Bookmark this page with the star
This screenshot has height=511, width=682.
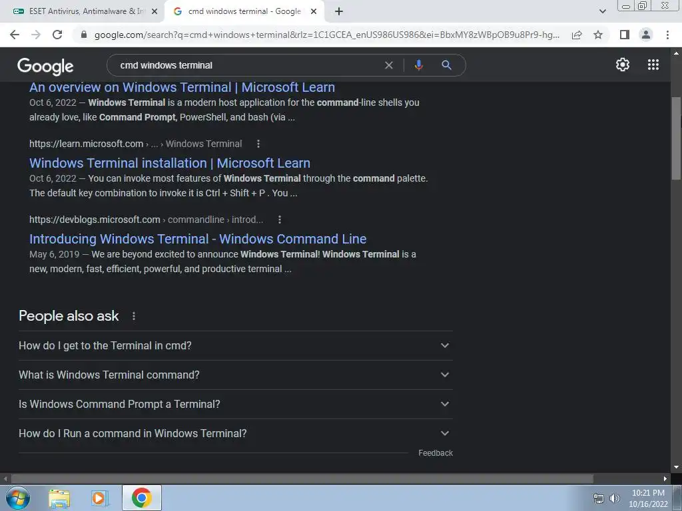[598, 35]
